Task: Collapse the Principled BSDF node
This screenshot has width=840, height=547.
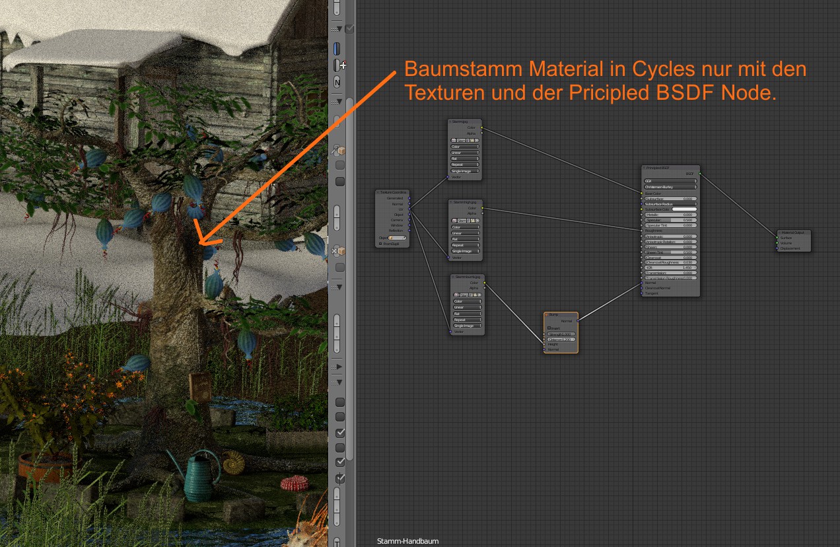Action: 644,168
